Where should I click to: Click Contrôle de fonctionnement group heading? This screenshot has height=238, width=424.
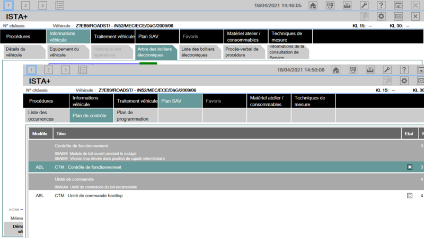[82, 146]
